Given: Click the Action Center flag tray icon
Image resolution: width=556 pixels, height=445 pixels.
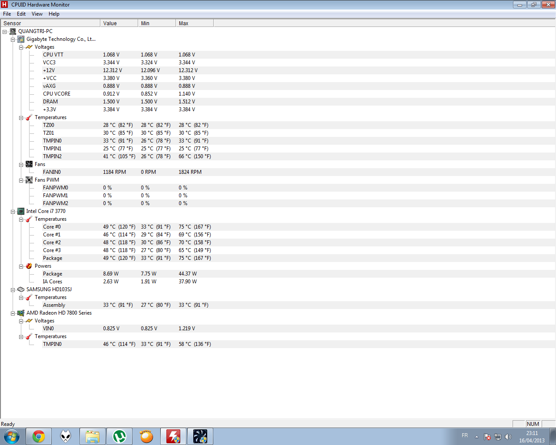Looking at the screenshot, I should coord(487,437).
